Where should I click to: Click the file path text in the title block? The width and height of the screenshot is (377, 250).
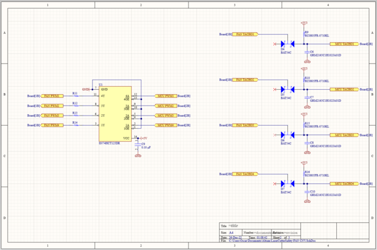pyautogui.click(x=273, y=241)
